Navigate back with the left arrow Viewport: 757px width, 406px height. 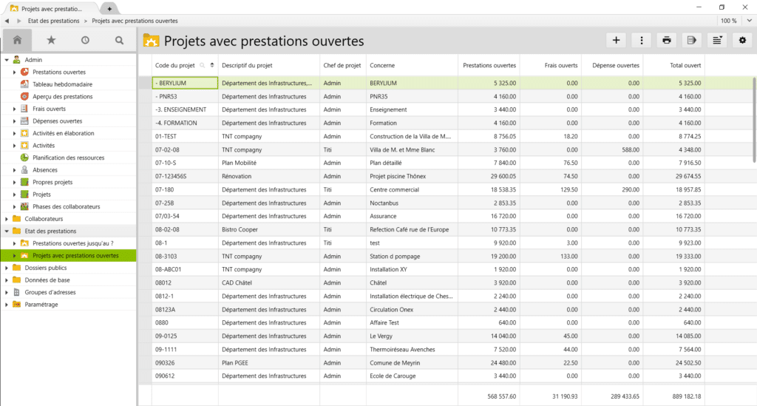tap(7, 21)
